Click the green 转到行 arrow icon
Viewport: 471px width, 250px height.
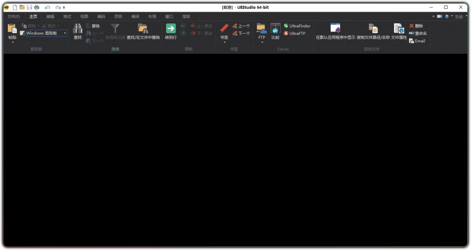(171, 29)
